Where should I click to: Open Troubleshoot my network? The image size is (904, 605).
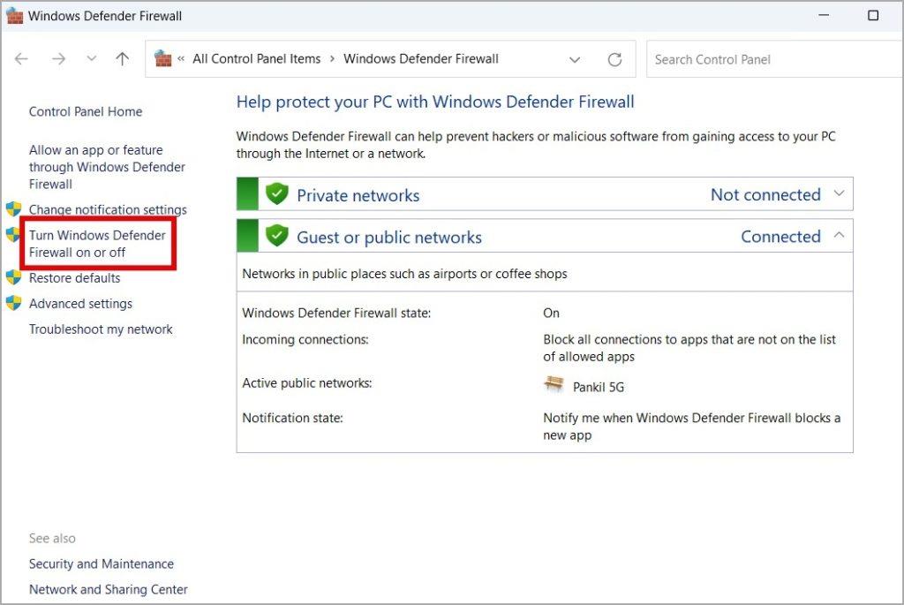tap(101, 329)
